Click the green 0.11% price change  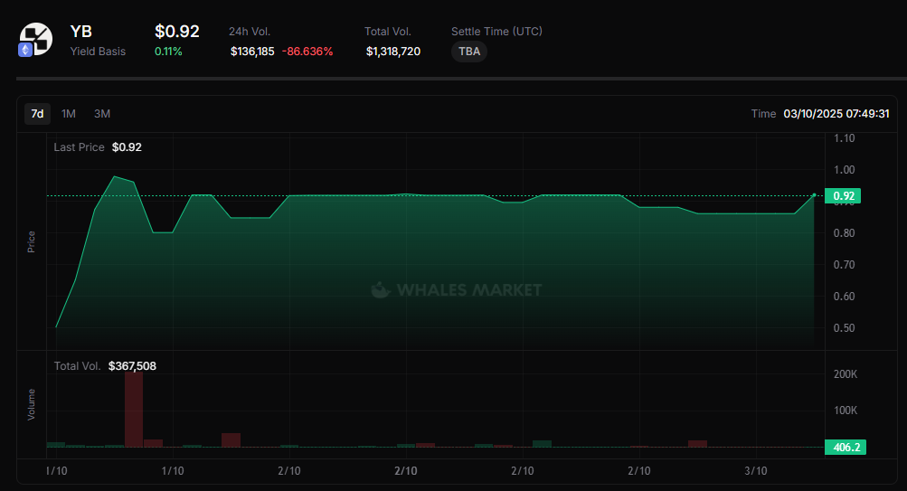(168, 52)
